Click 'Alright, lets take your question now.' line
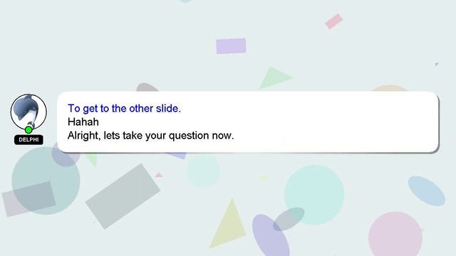 (150, 136)
